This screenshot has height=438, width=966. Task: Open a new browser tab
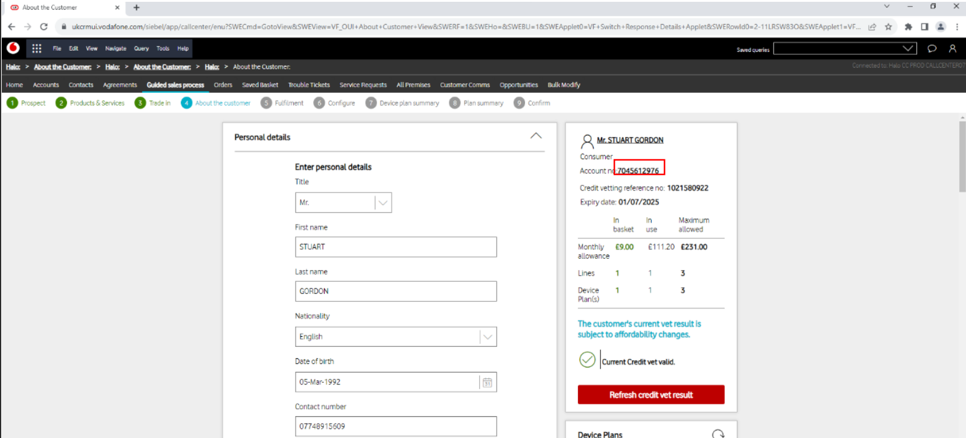(x=136, y=8)
